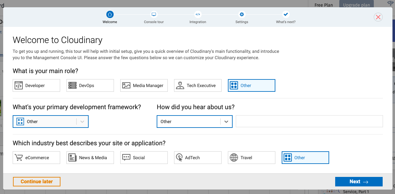
Task: Pick Tech Executive as your role
Action: [x=198, y=85]
